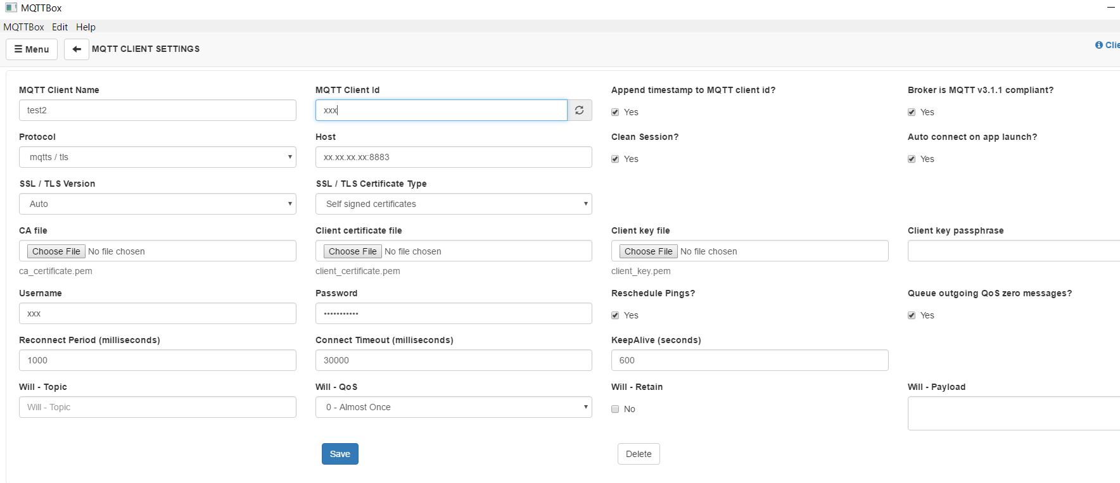
Task: Open the hamburger Menu button
Action: pos(32,49)
